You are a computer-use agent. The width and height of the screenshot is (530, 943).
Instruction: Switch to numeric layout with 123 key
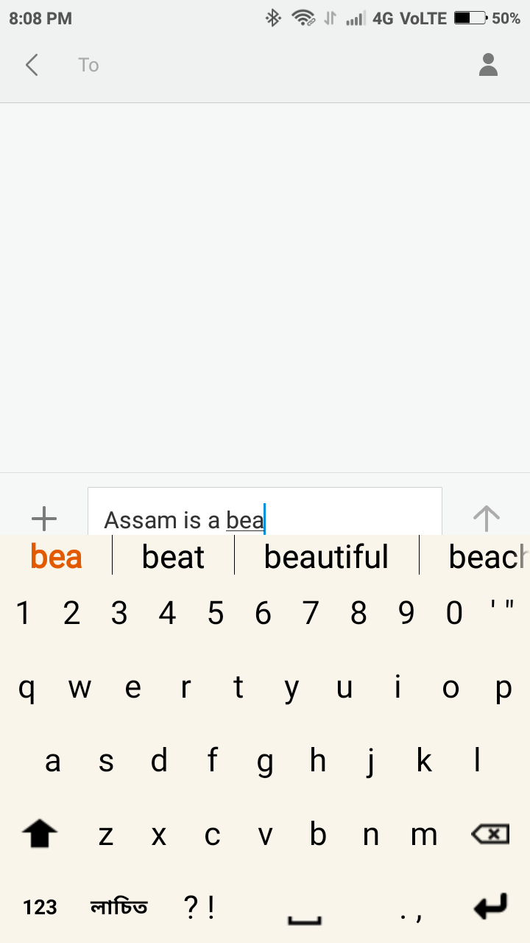click(x=40, y=907)
